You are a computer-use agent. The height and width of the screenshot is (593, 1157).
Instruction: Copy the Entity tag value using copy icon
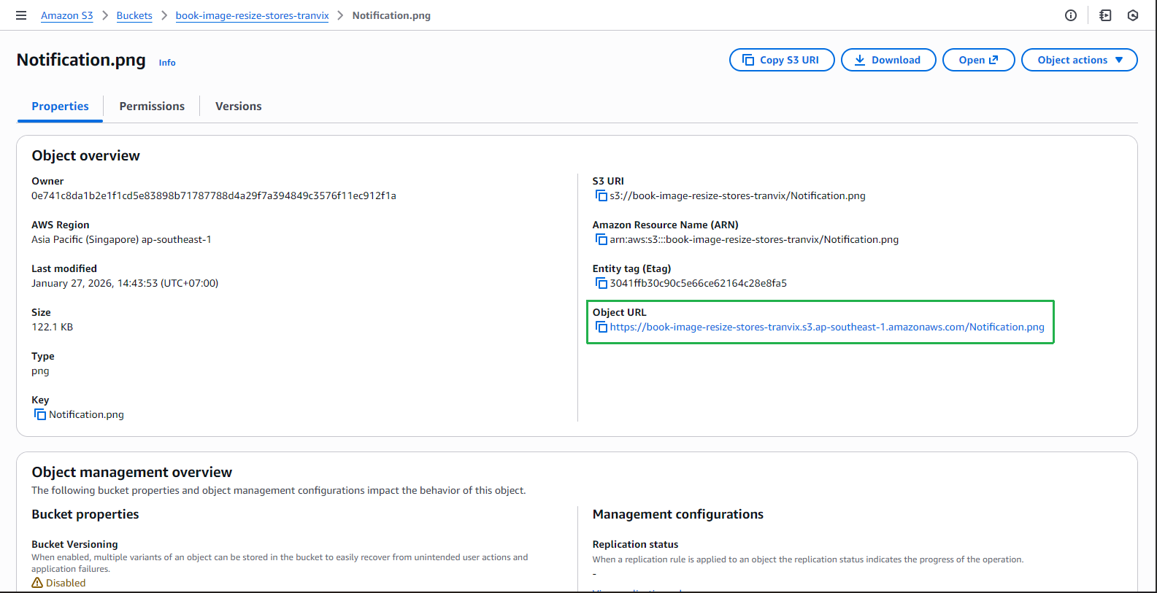(601, 283)
